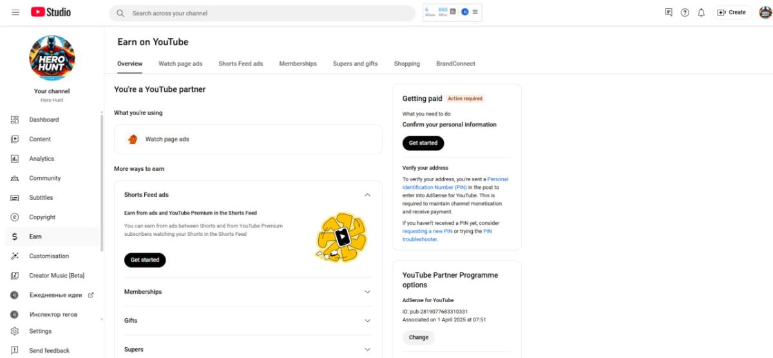Switch to the Shopping tab
This screenshot has height=358, width=773.
406,64
